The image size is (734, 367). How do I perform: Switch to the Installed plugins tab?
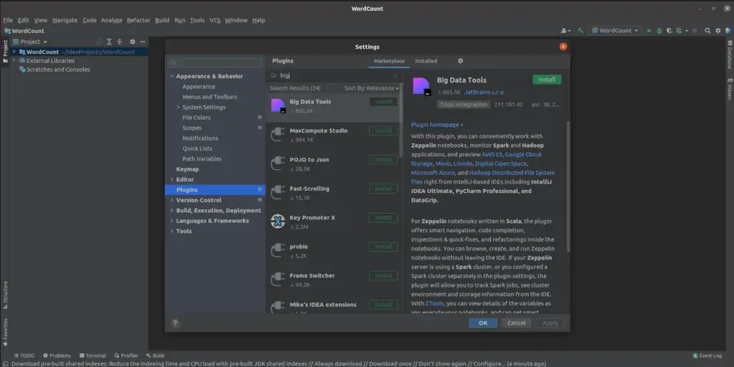(426, 61)
